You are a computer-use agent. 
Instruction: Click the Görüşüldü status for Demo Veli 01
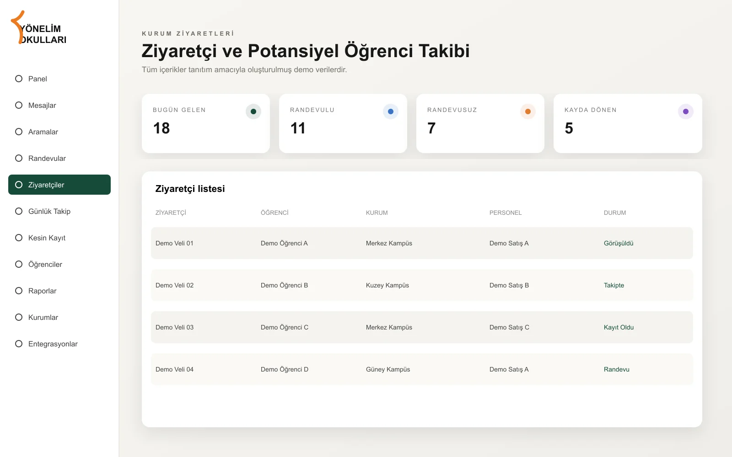(x=619, y=243)
